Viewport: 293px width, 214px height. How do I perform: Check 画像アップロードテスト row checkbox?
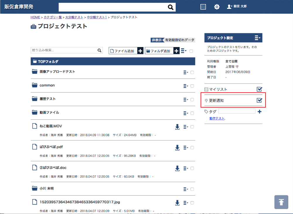click(192, 72)
